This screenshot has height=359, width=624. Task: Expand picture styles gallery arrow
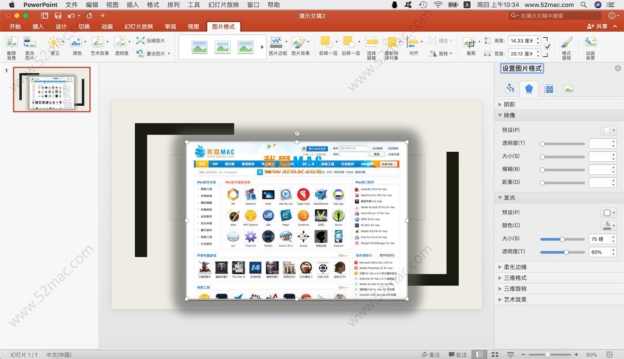(x=262, y=47)
